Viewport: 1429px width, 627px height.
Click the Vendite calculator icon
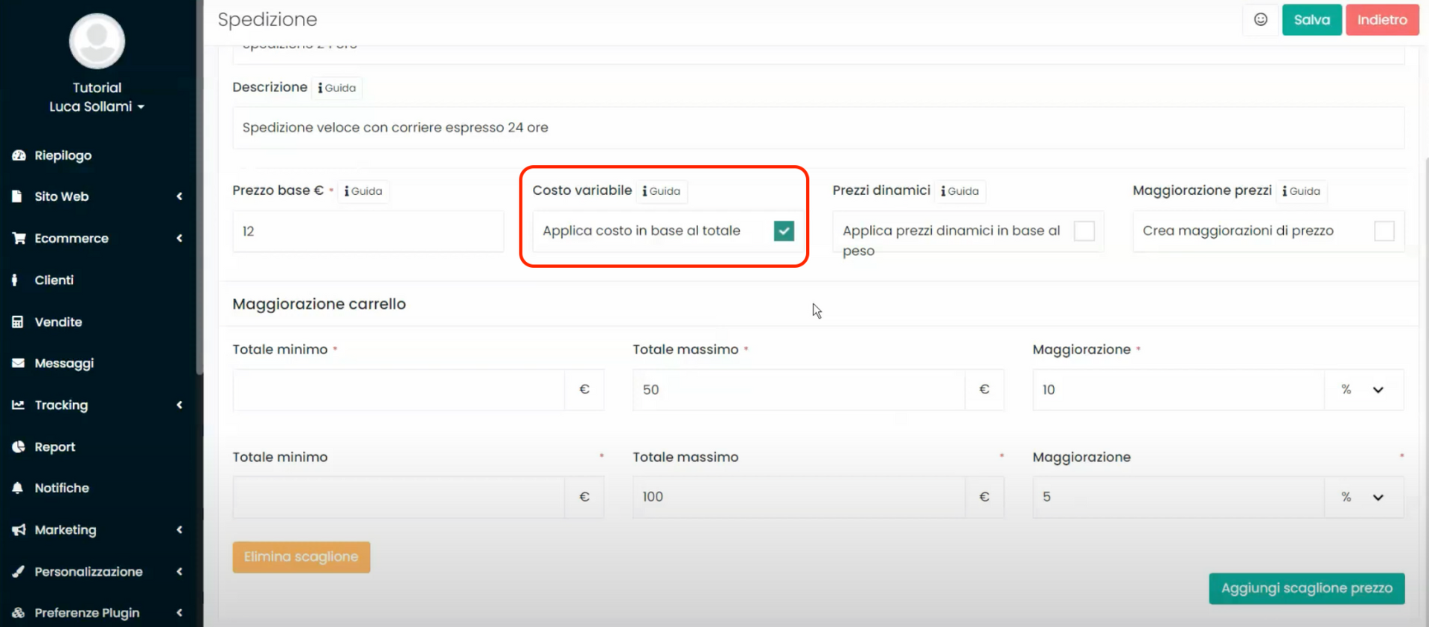[18, 322]
